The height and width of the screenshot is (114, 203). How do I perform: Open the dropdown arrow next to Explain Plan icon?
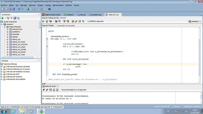[x=53, y=21]
